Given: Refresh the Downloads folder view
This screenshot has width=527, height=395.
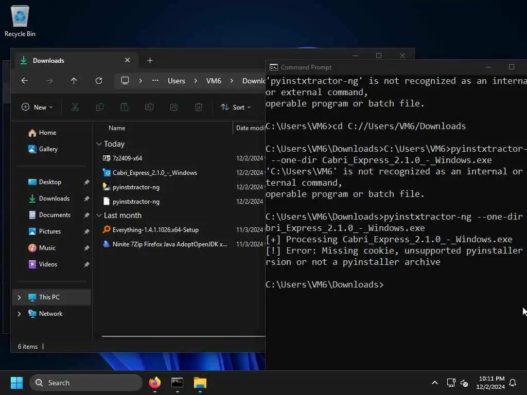Looking at the screenshot, I should (99, 81).
